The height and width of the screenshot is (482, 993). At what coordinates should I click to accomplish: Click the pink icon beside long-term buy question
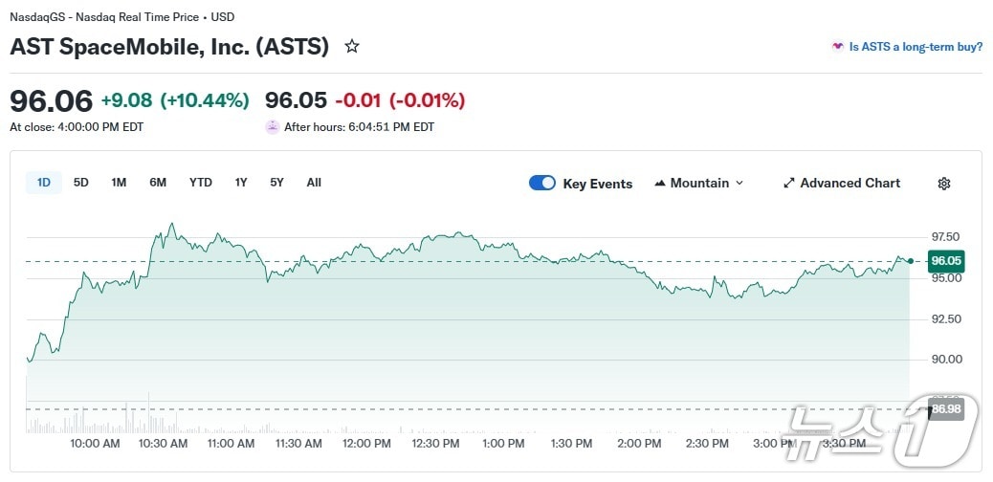[838, 46]
